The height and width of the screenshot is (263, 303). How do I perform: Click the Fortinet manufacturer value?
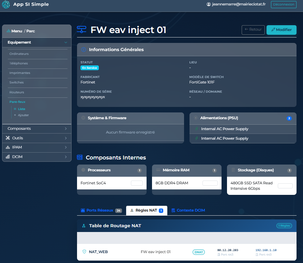click(x=88, y=82)
